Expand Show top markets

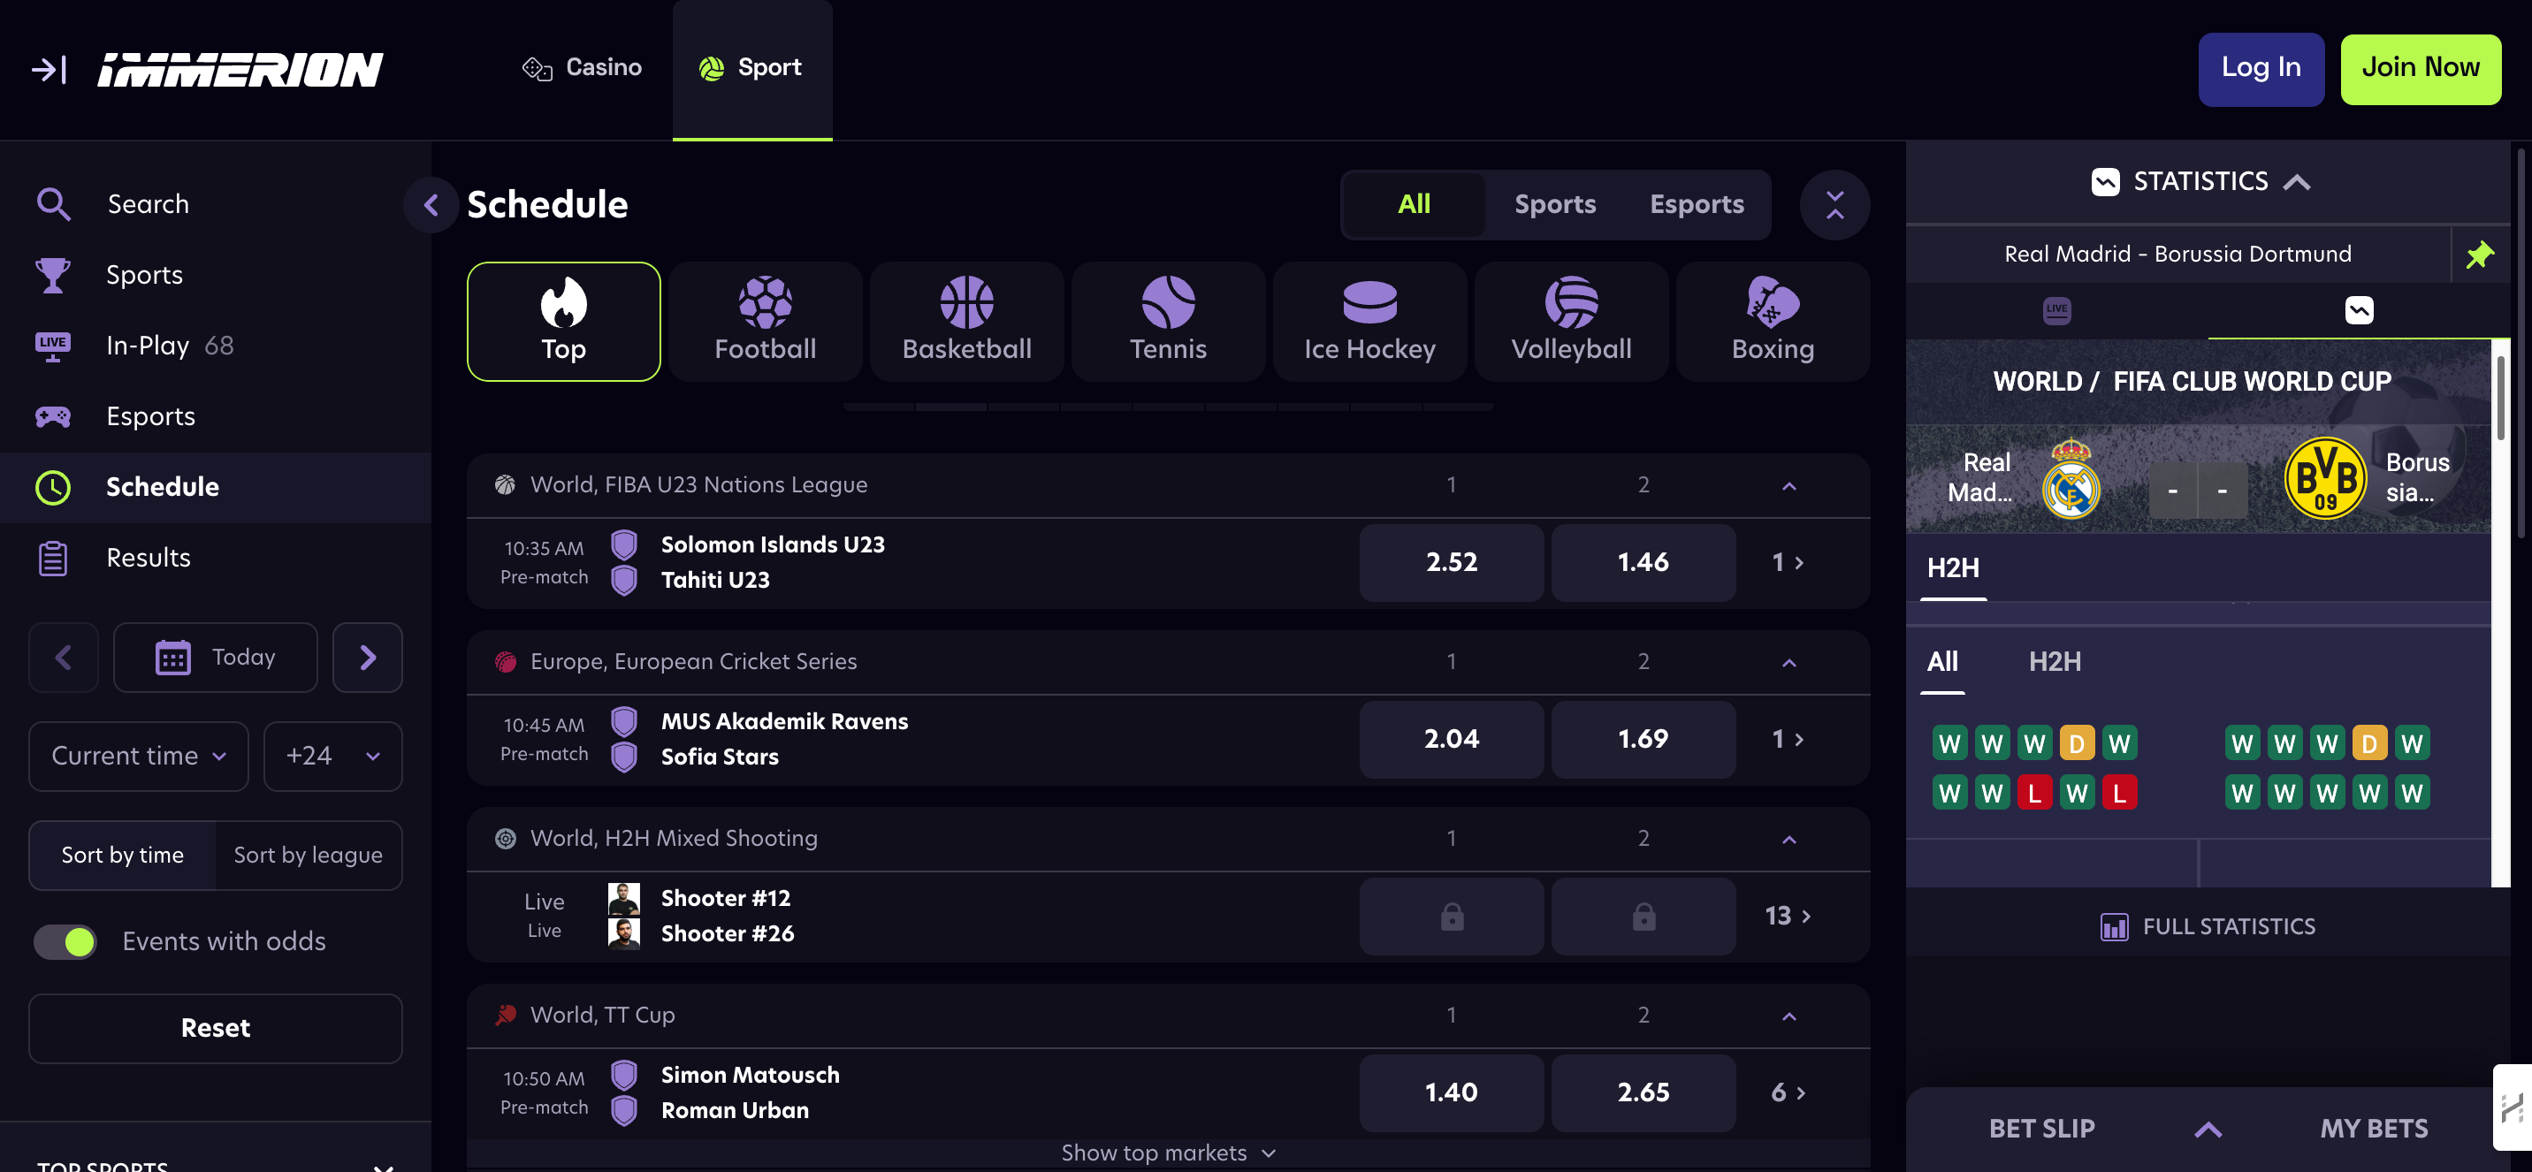[1168, 1153]
